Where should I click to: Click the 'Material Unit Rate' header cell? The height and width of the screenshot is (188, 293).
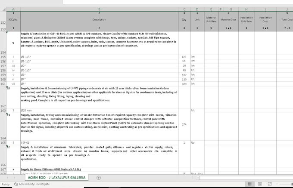click(x=211, y=20)
